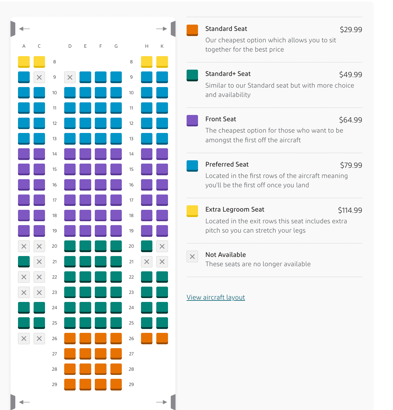Choose Front seat 19G
Screen dimensions: 393x410
[116, 231]
